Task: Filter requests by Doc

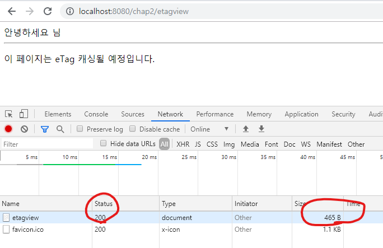Action: [x=289, y=144]
